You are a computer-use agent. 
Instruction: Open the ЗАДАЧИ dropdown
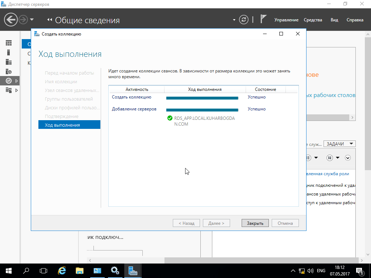tap(339, 144)
